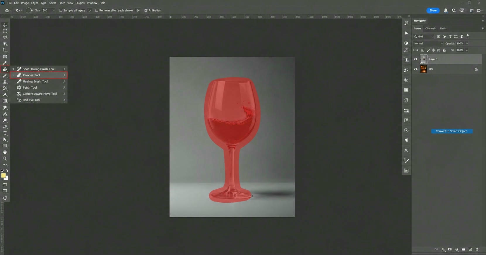Hide Layer 1 with its eye icon
Image resolution: width=486 pixels, height=255 pixels.
tap(415, 59)
